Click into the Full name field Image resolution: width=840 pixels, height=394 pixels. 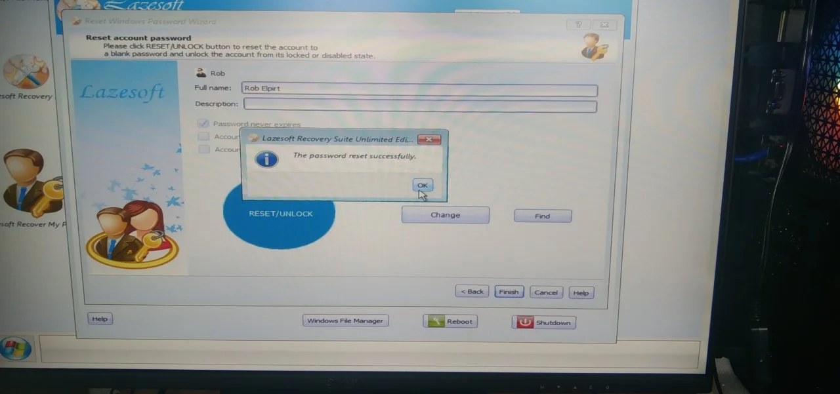click(x=419, y=89)
